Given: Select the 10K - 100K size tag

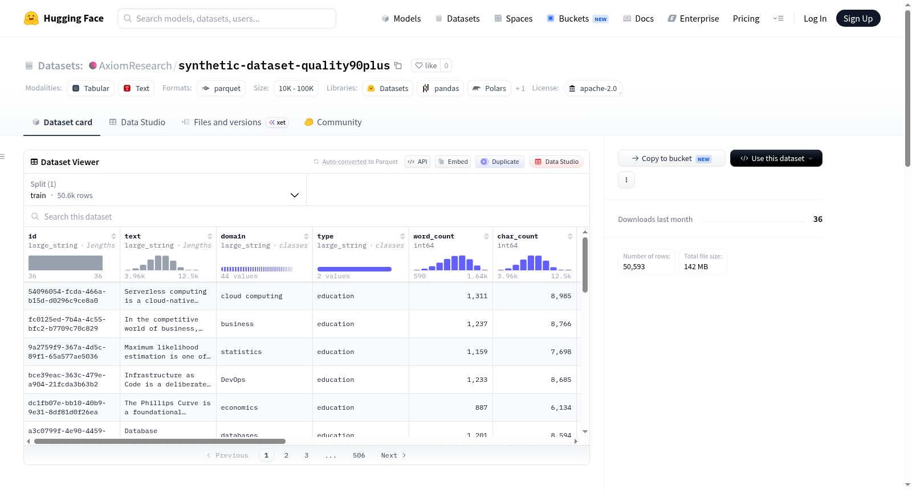Looking at the screenshot, I should [296, 88].
